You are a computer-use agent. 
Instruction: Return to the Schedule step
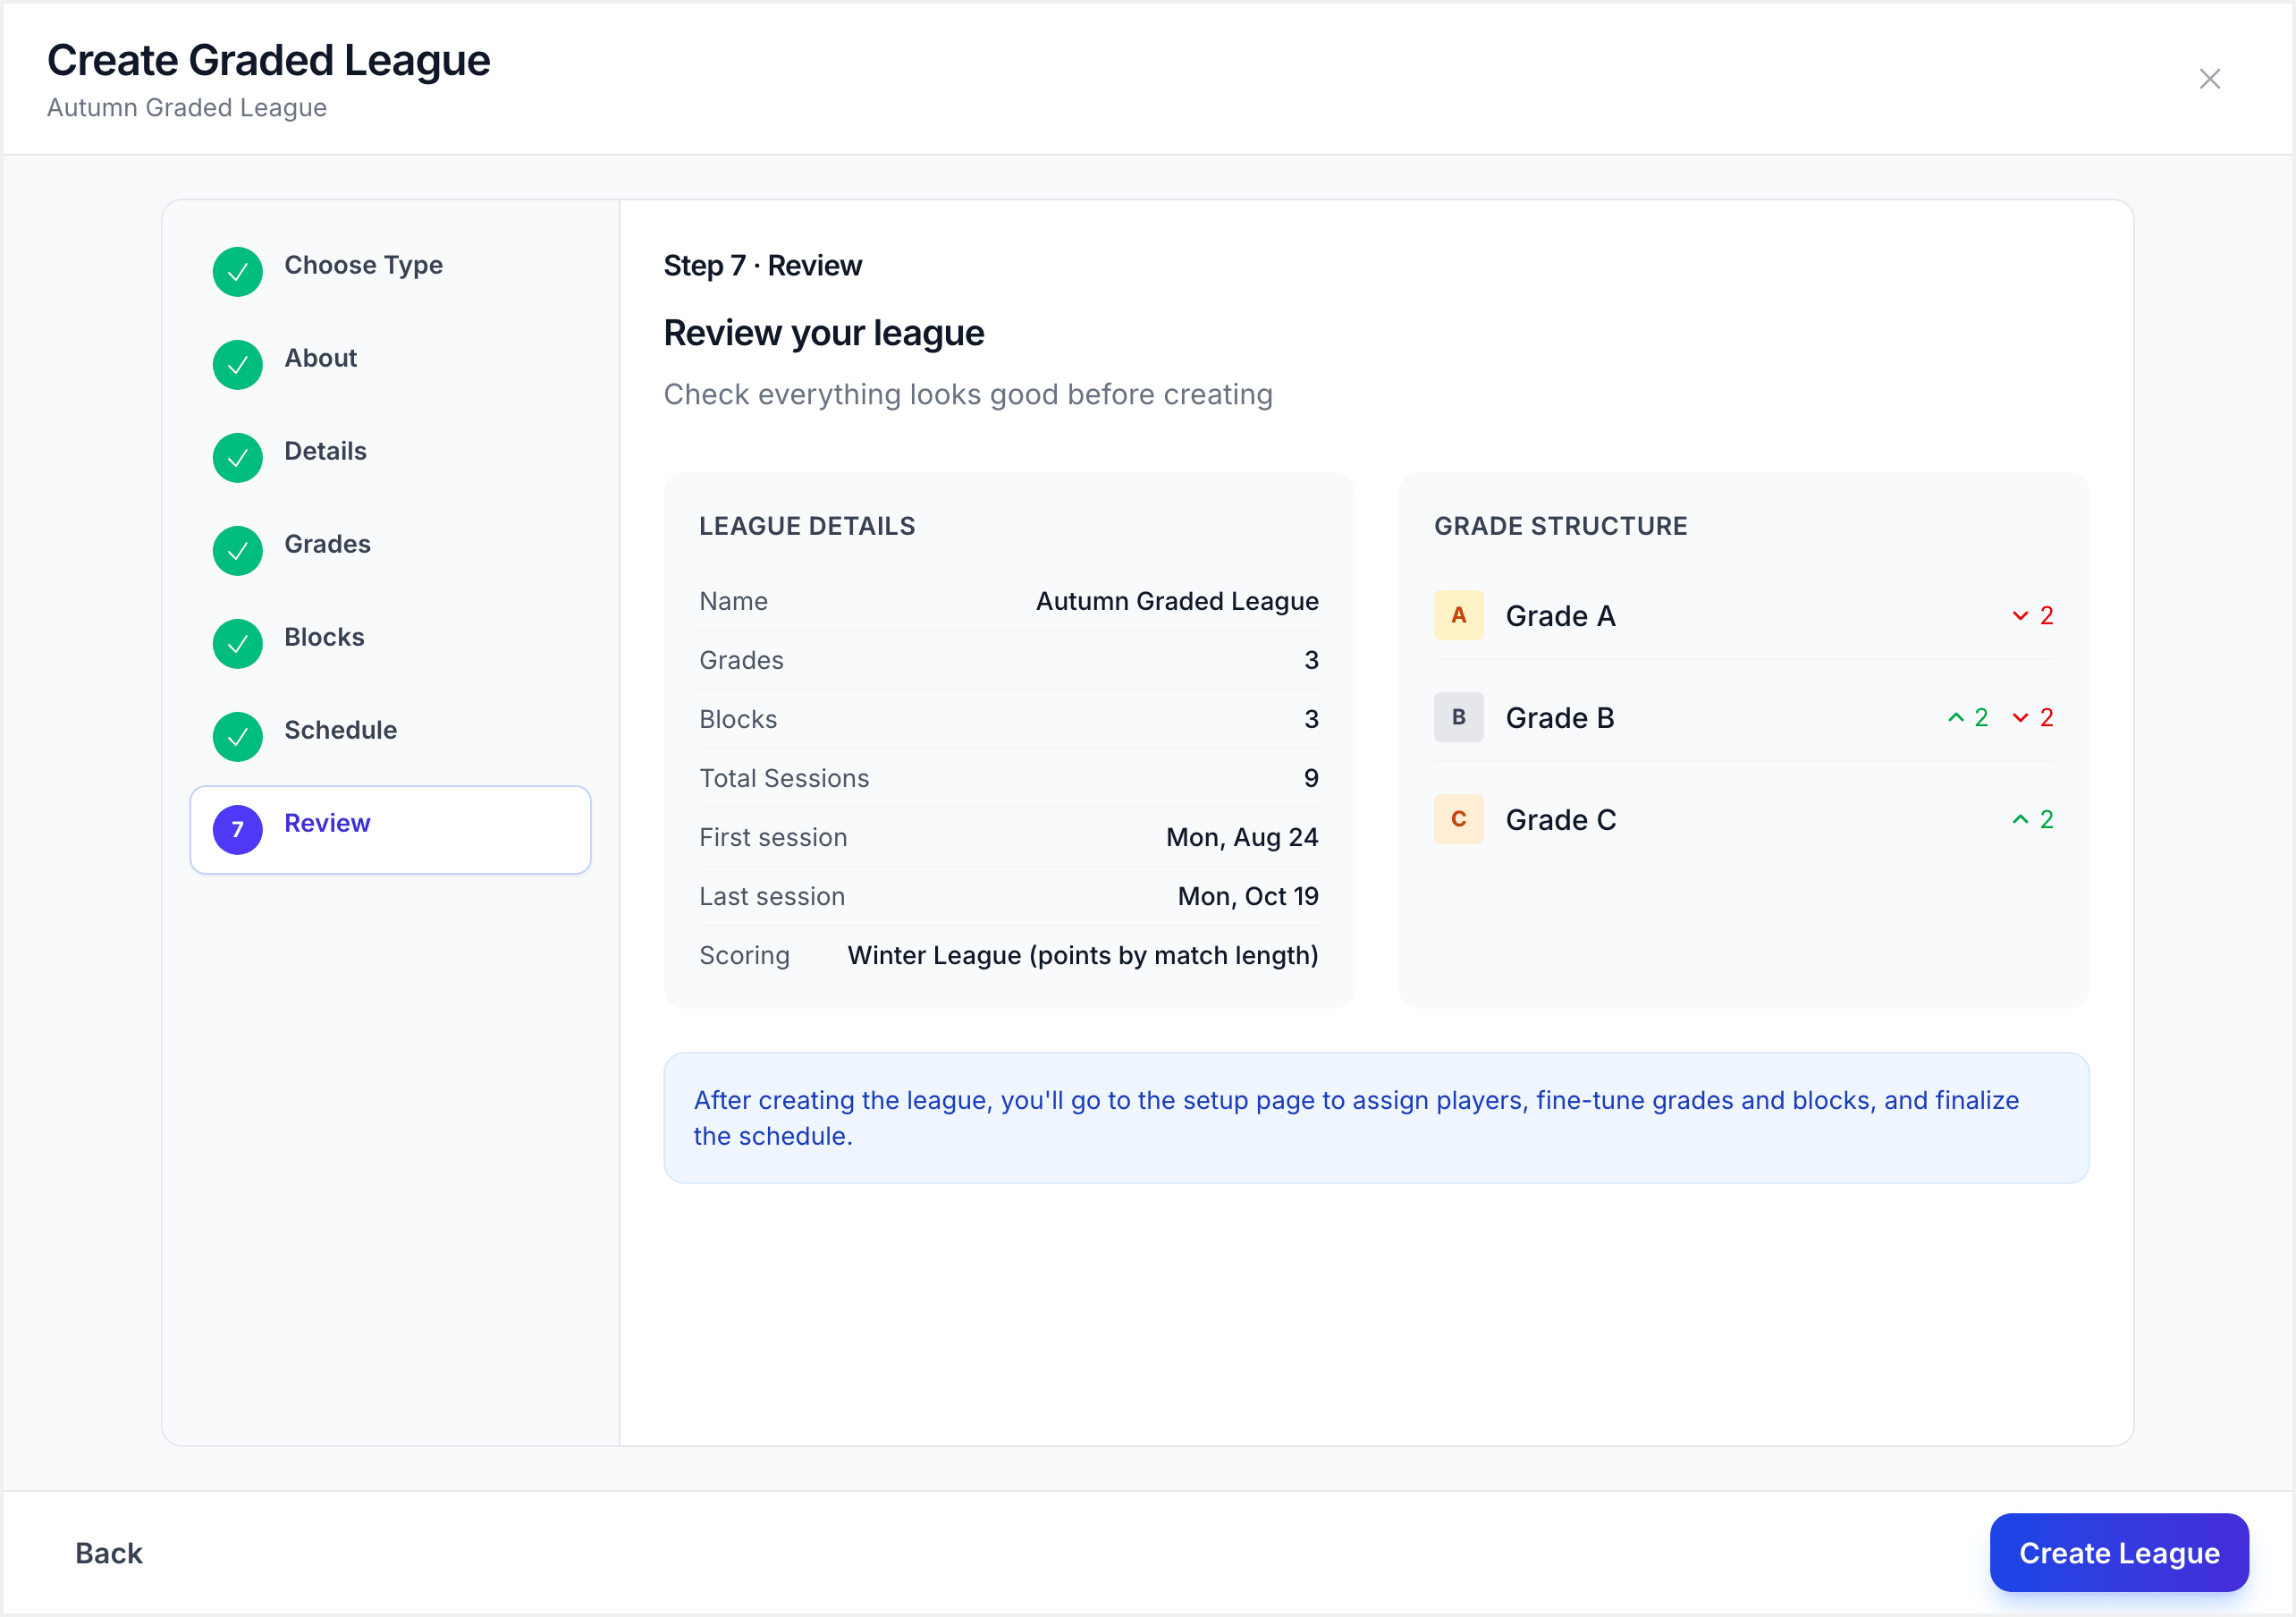[x=390, y=736]
